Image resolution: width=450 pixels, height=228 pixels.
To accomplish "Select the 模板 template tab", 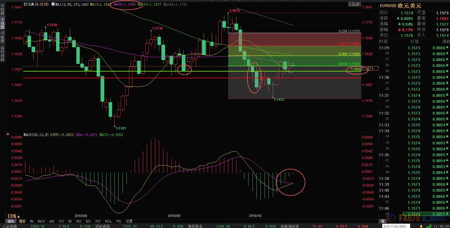I will click(22, 221).
